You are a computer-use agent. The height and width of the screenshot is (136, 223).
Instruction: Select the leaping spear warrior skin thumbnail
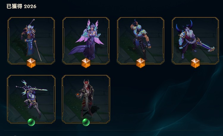[x=31, y=99]
